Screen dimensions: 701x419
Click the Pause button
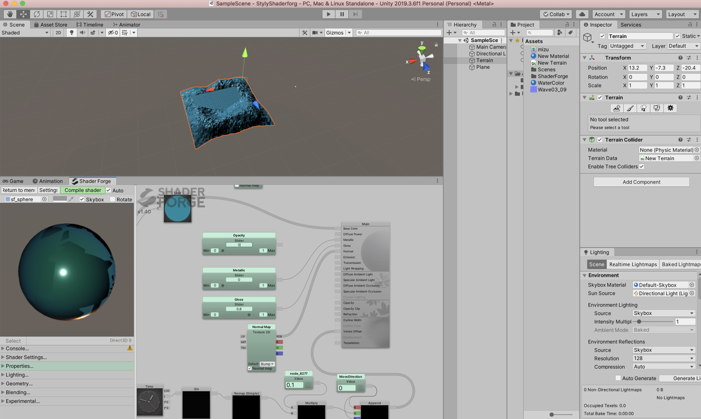[342, 13]
